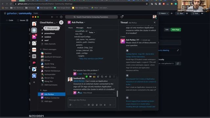
Task: Click the plus icon to add workspace
Action: point(34,82)
